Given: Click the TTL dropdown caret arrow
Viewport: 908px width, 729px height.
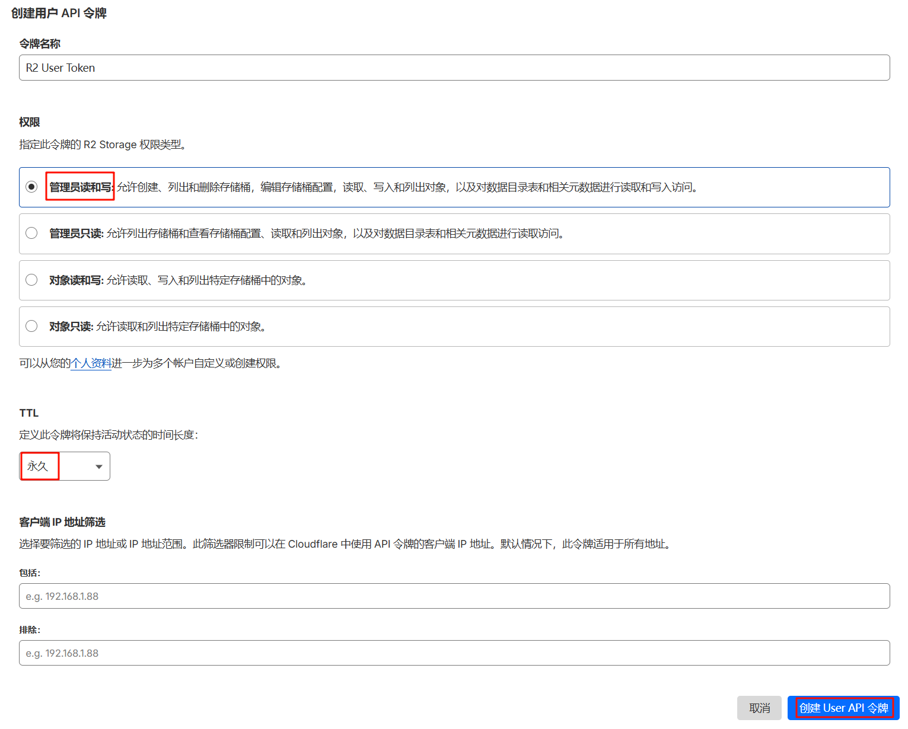Looking at the screenshot, I should (x=99, y=467).
